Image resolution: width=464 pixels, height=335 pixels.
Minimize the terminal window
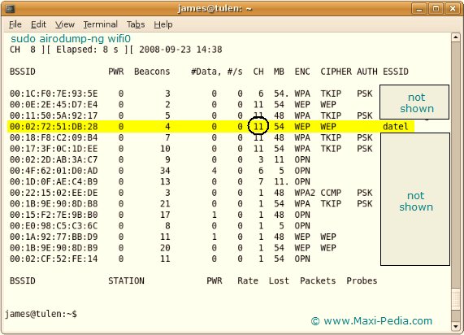tap(419, 9)
